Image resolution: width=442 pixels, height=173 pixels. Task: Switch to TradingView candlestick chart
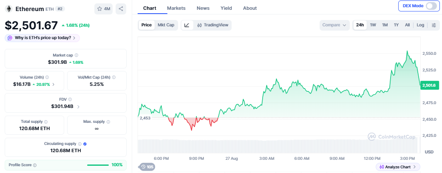pos(212,25)
